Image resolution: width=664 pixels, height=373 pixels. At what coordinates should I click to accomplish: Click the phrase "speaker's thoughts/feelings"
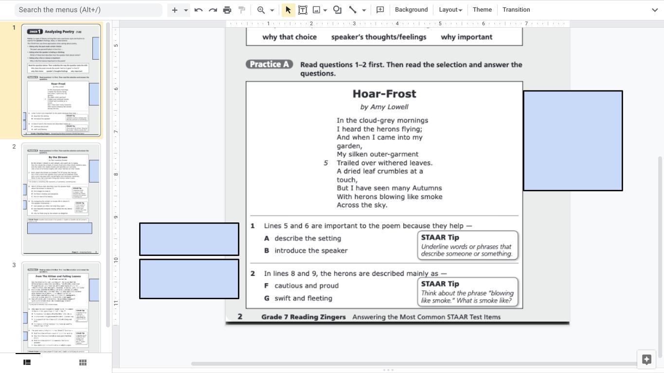(379, 37)
